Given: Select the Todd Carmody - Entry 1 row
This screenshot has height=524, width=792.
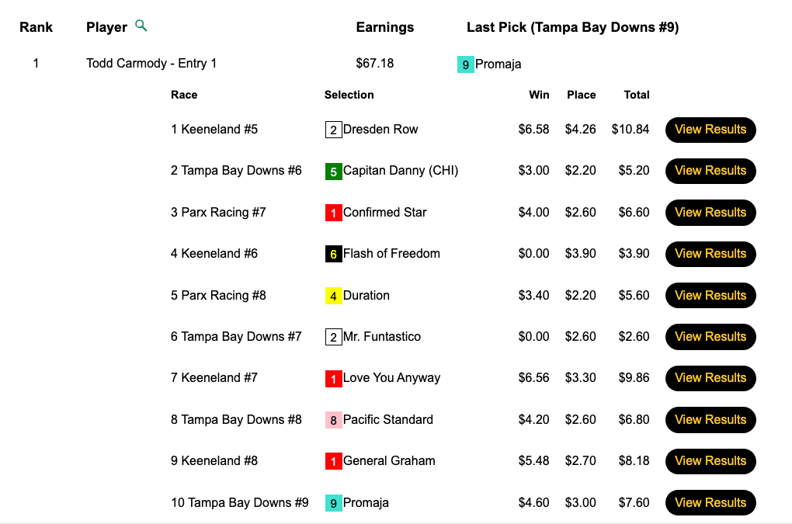Looking at the screenshot, I should [151, 64].
